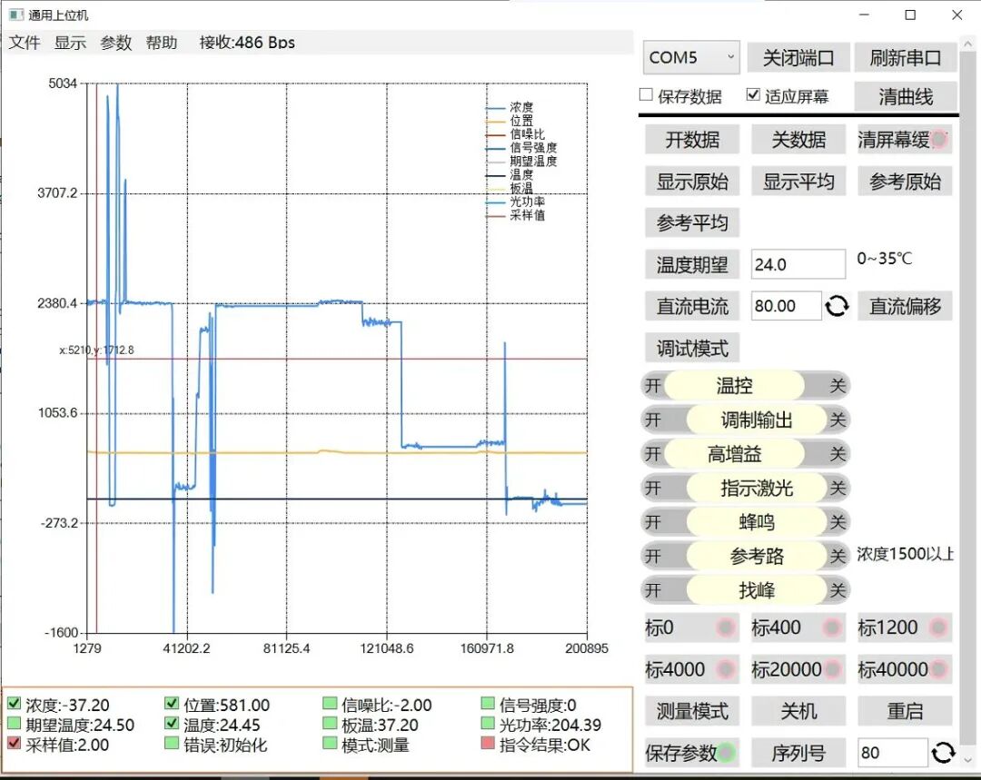Click the green indicator on 保存参数 button

727,753
